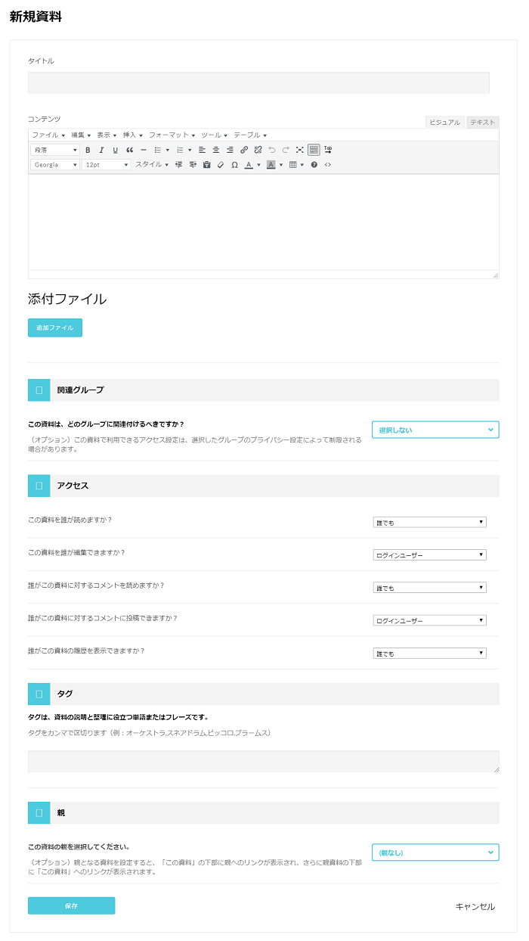529x941 pixels.
Task: Open the 12pt font size dropdown
Action: 106,164
